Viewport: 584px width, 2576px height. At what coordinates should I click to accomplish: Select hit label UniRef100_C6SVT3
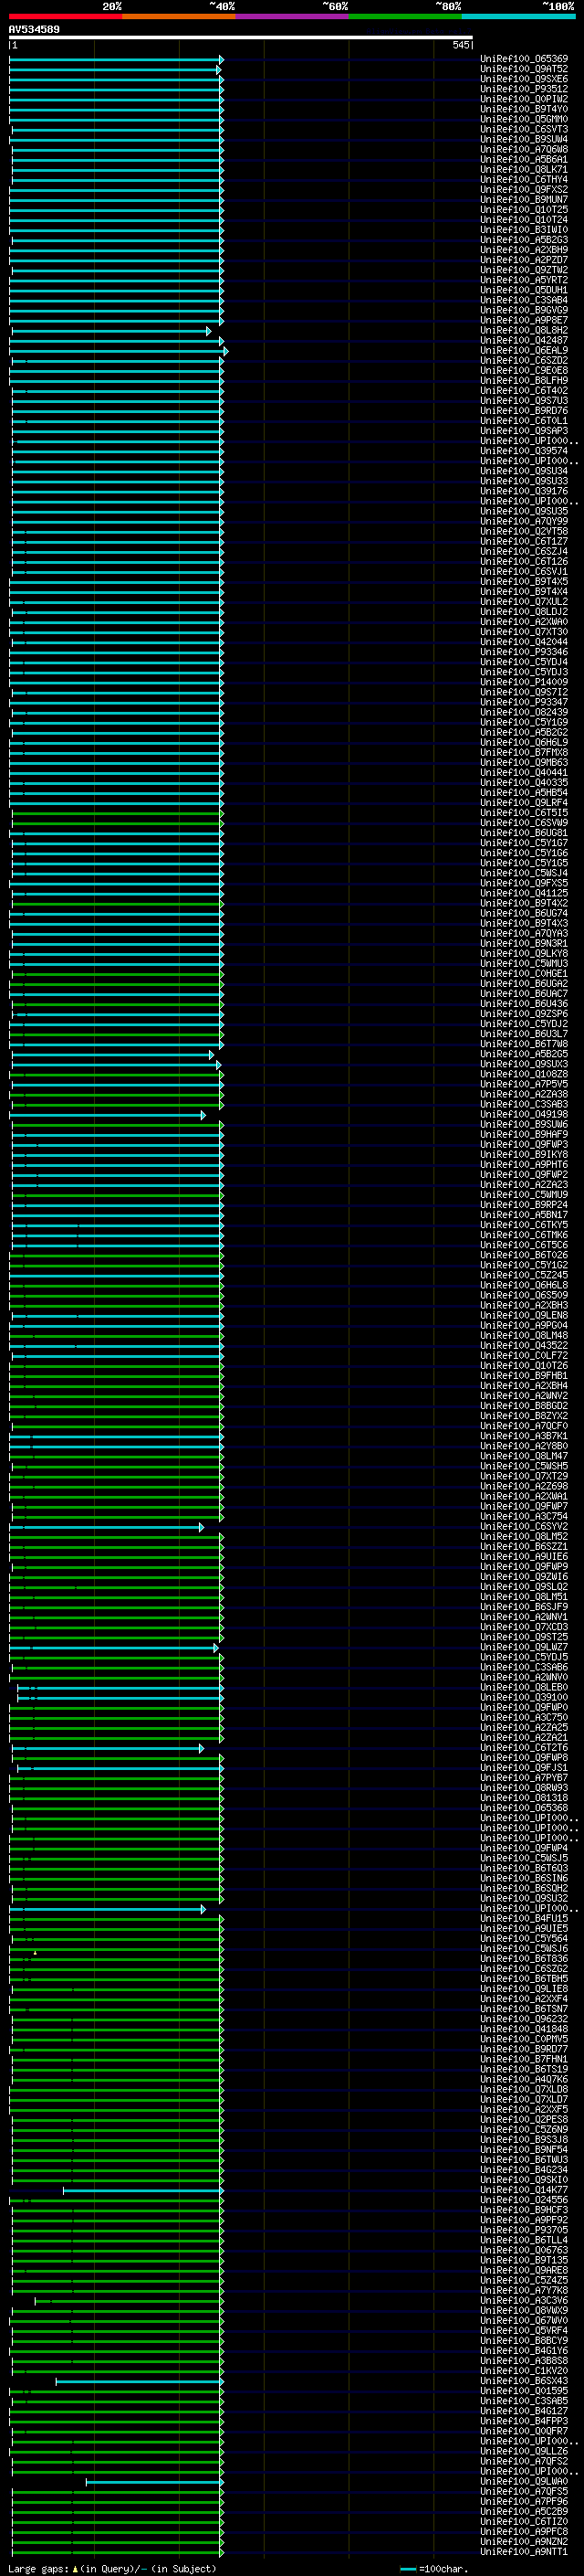pos(524,129)
